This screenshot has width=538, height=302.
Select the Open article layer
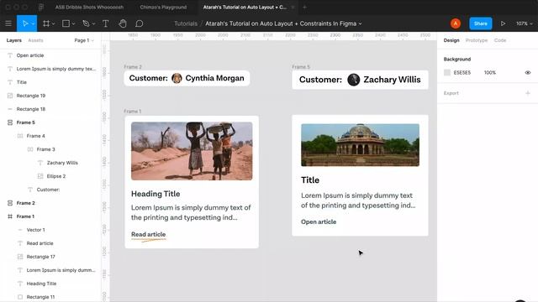tap(30, 55)
